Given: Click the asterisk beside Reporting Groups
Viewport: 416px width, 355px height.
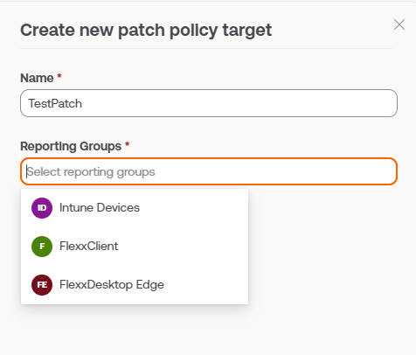Looking at the screenshot, I should click(127, 144).
